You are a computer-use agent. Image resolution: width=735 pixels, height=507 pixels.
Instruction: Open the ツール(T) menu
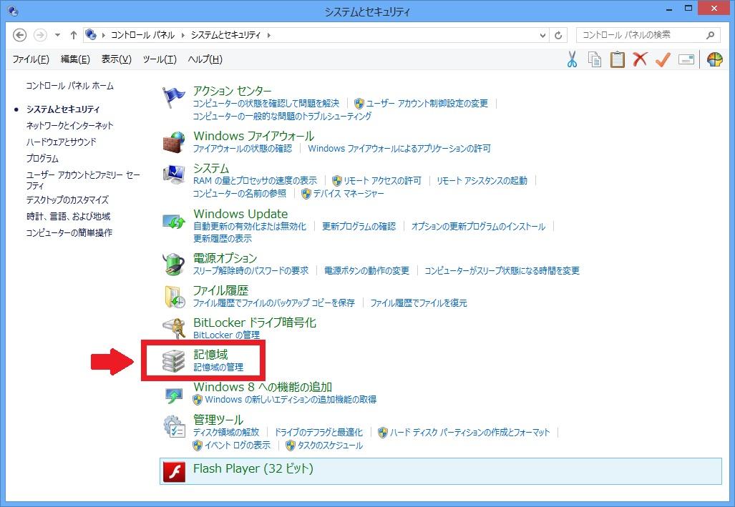[x=160, y=59]
